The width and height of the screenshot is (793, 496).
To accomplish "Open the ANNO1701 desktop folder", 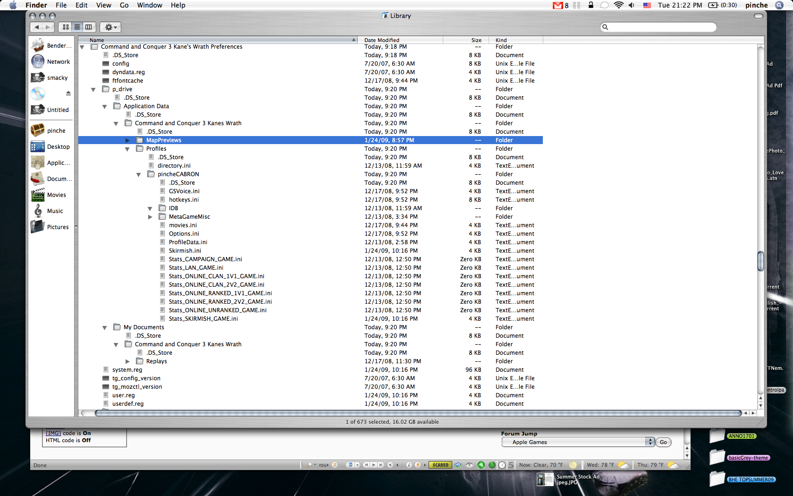I will point(734,436).
